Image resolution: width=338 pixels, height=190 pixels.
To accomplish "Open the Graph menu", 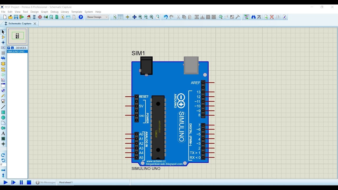I will pyautogui.click(x=44, y=12).
